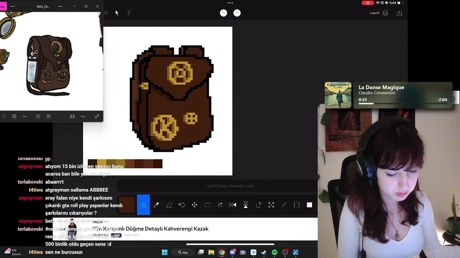The height and width of the screenshot is (258, 460).
Task: Select the paint bucket fill tool
Action: click(181, 205)
